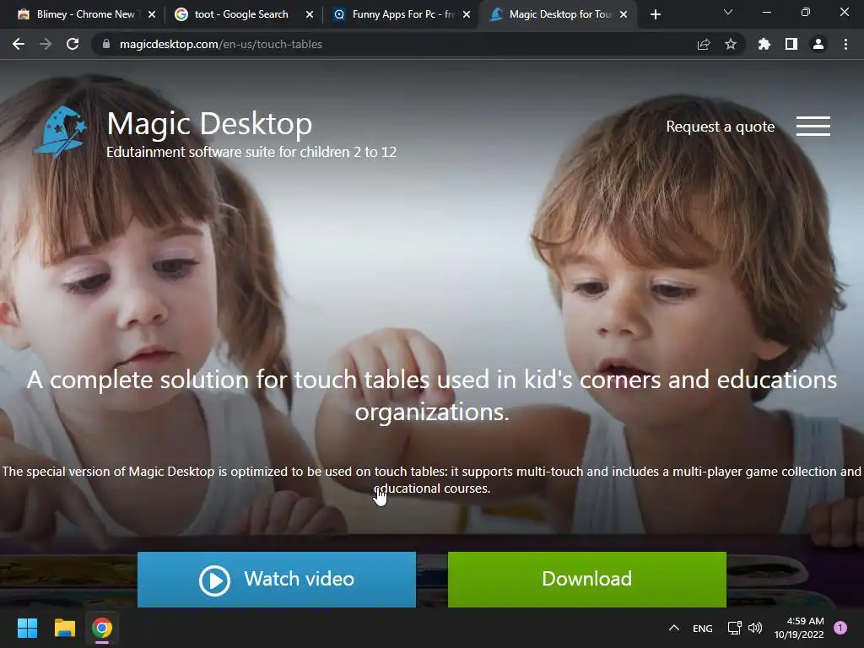Viewport: 864px width, 648px height.
Task: Go forward to the next page
Action: [46, 44]
